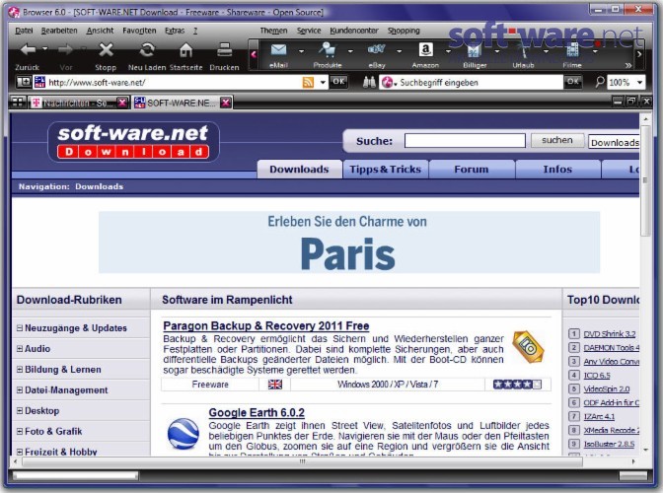Viewport: 663px width, 493px height.
Task: Click the Paragon Backup product image
Action: [x=527, y=347]
